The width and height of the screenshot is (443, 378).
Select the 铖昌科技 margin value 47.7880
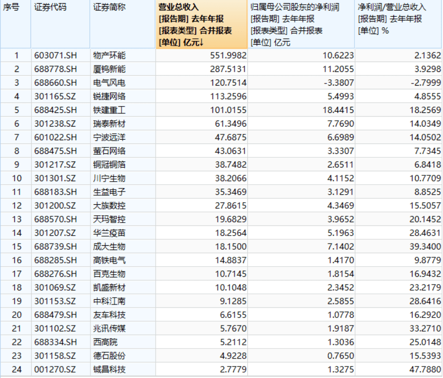(x=423, y=370)
